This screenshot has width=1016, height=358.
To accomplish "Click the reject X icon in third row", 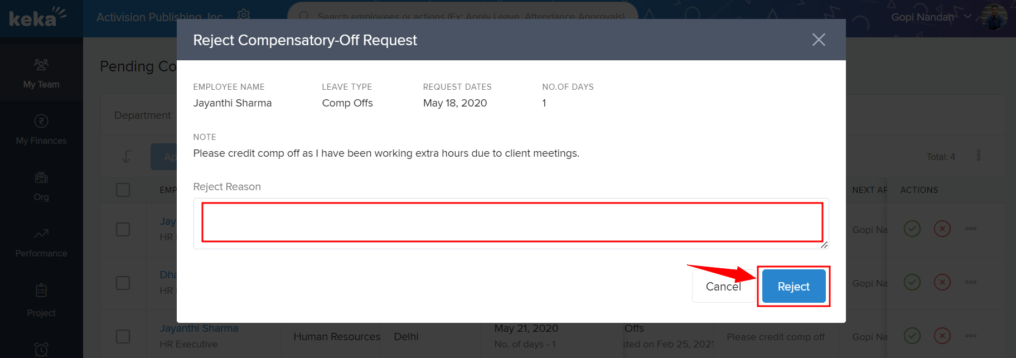I will 942,336.
